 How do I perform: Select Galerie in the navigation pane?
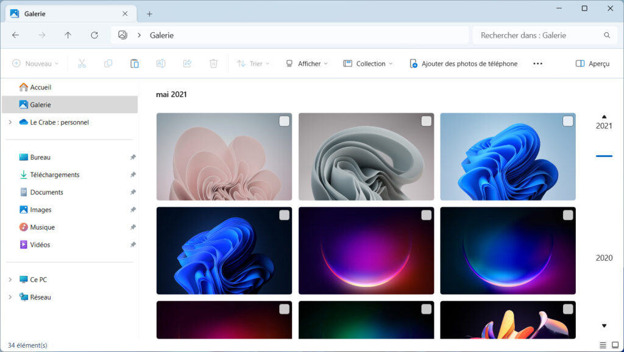click(x=69, y=105)
